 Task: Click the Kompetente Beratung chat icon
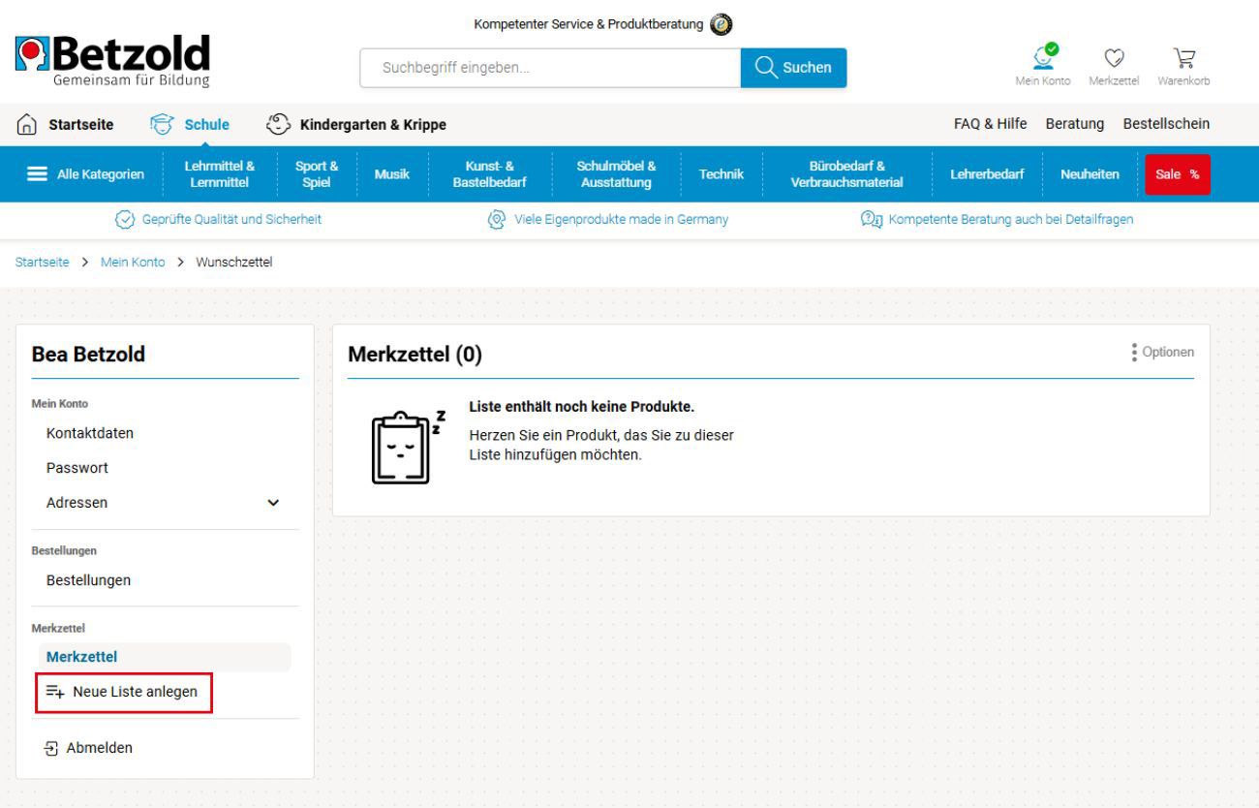(872, 220)
